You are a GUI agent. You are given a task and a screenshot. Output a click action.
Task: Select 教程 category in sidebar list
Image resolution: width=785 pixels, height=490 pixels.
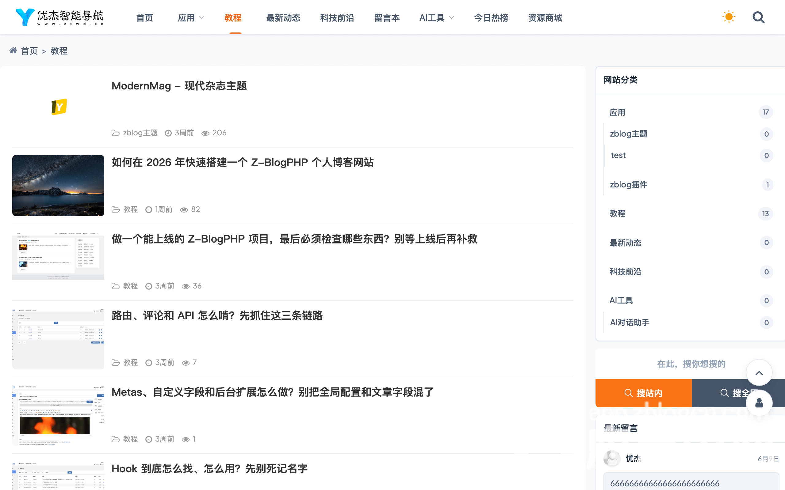tap(617, 213)
